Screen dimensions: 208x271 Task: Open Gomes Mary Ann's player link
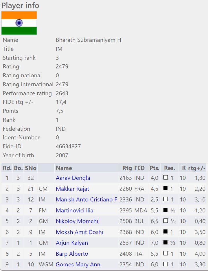click(78, 265)
